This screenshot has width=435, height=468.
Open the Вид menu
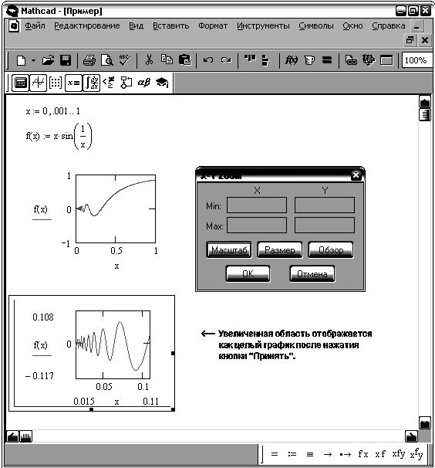(136, 26)
